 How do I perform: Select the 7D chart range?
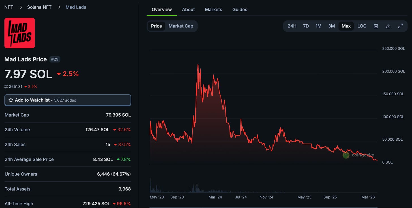[x=306, y=26]
